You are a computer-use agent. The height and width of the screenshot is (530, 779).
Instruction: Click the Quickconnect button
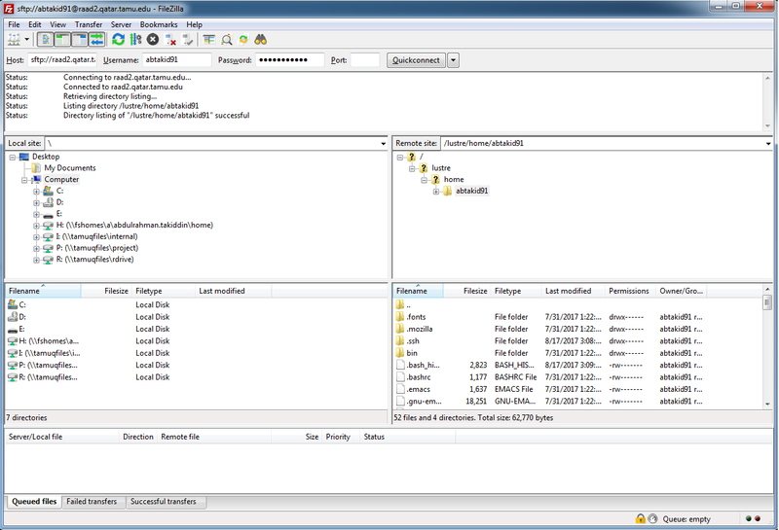415,60
